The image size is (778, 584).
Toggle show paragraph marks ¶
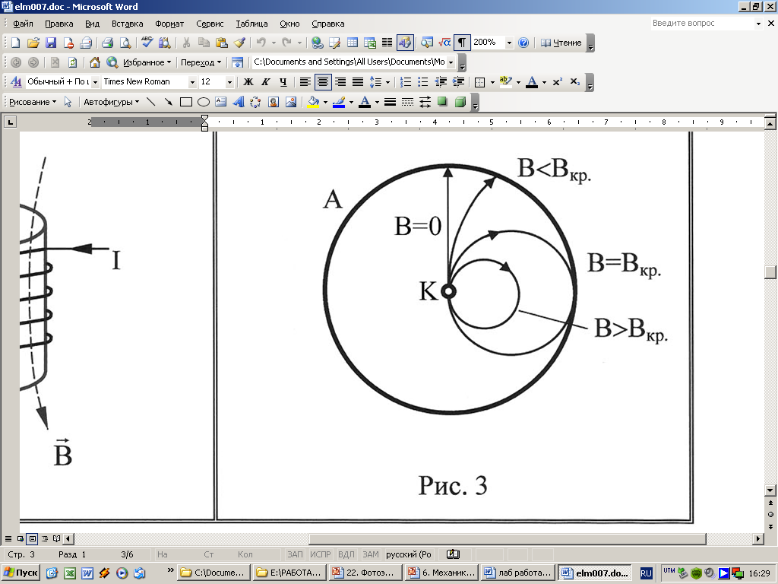(x=461, y=43)
